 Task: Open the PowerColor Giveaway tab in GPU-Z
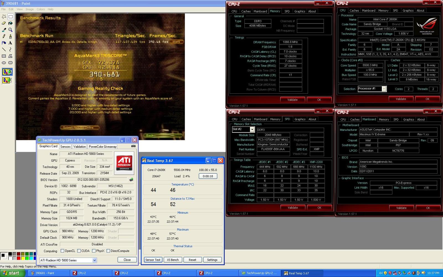click(103, 147)
